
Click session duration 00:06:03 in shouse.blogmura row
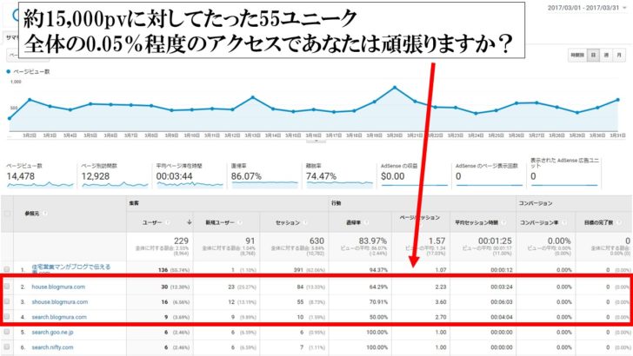pyautogui.click(x=502, y=301)
